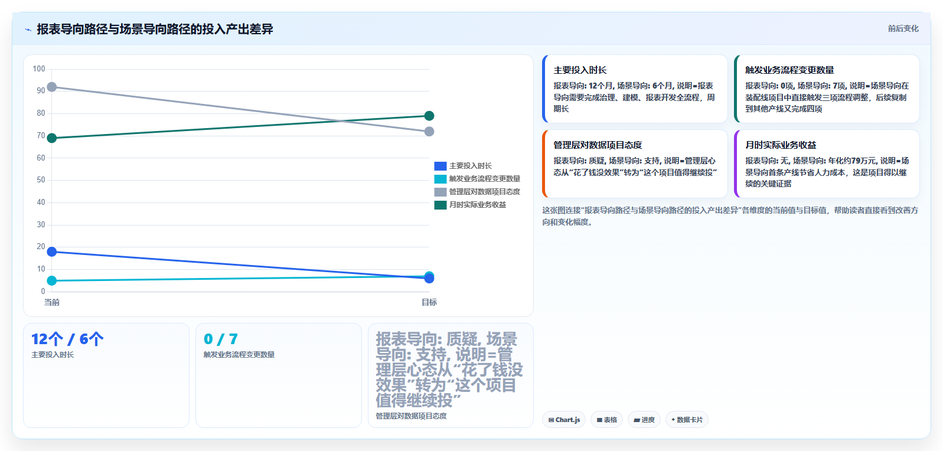Click the 100 y-axis tick label

point(39,69)
